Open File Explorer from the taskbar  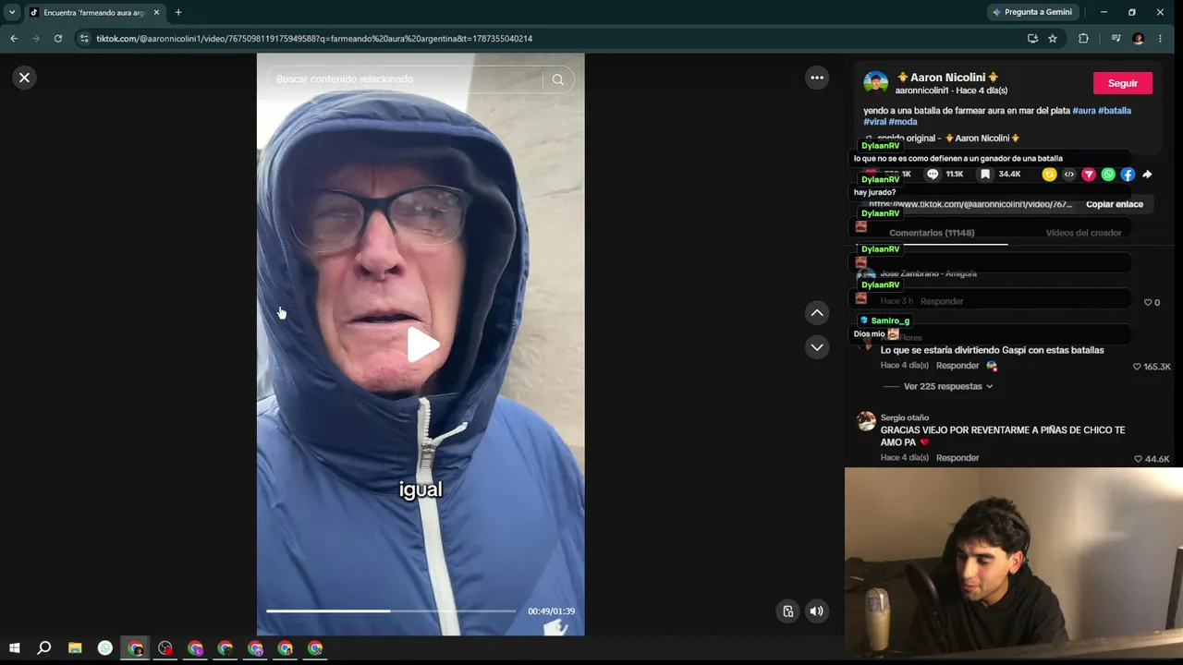(x=75, y=648)
